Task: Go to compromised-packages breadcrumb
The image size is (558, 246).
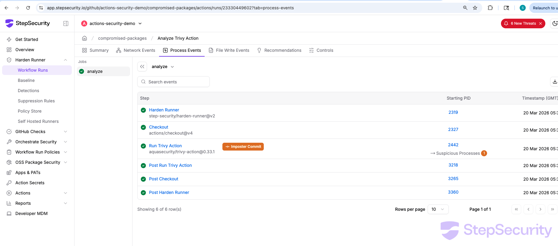Action: (122, 38)
